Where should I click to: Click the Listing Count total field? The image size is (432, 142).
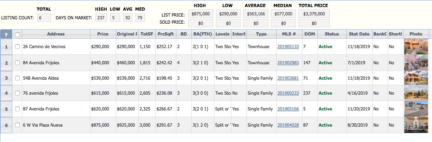pyautogui.click(x=44, y=18)
